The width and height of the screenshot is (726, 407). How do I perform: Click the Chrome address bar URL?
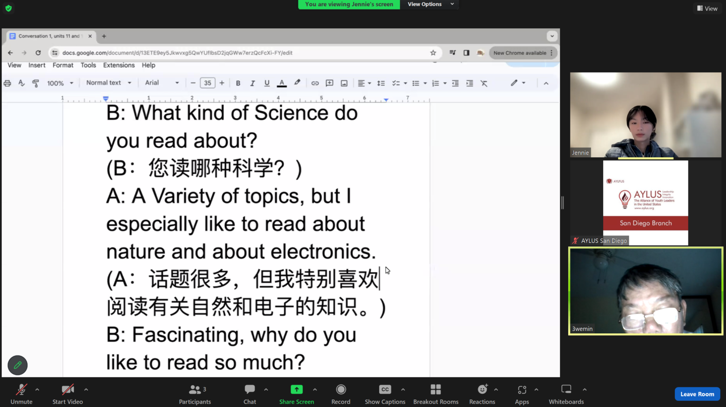(x=177, y=53)
